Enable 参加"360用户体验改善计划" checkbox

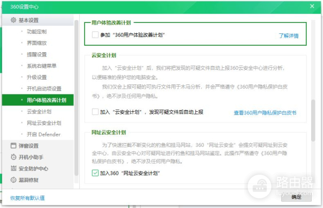95,35
